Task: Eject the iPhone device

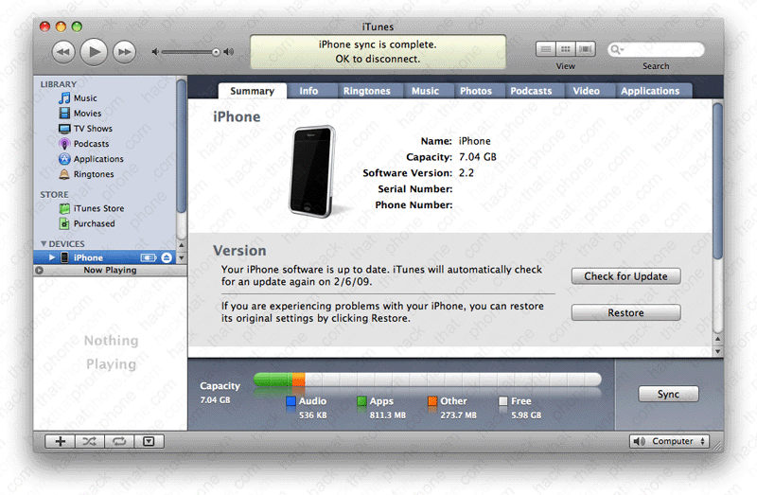Action: coord(167,257)
